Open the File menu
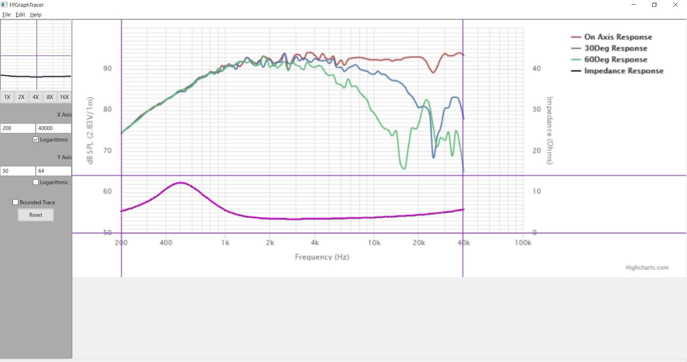This screenshot has width=687, height=362. click(x=6, y=15)
